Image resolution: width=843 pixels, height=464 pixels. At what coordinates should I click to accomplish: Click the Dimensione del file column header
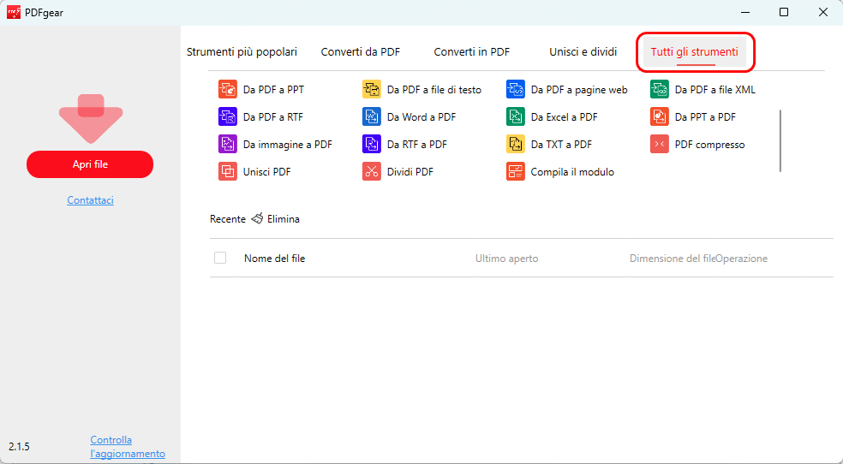[x=673, y=259]
